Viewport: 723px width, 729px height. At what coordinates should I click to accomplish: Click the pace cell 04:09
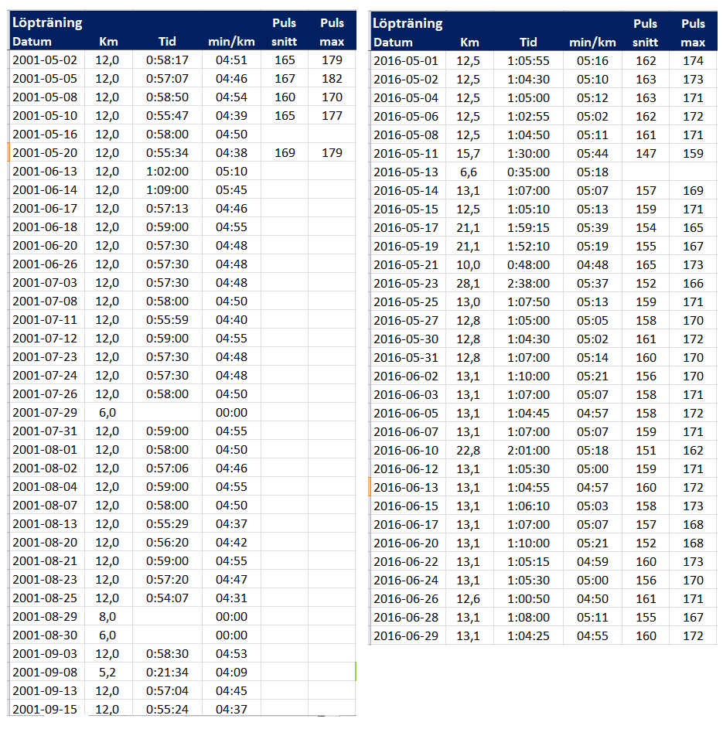(x=231, y=673)
